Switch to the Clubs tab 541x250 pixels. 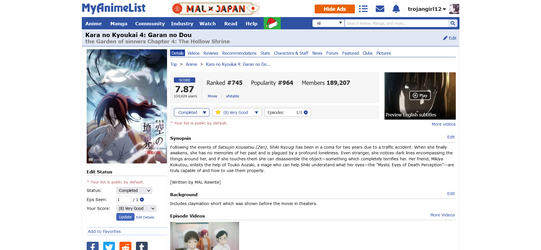(368, 53)
